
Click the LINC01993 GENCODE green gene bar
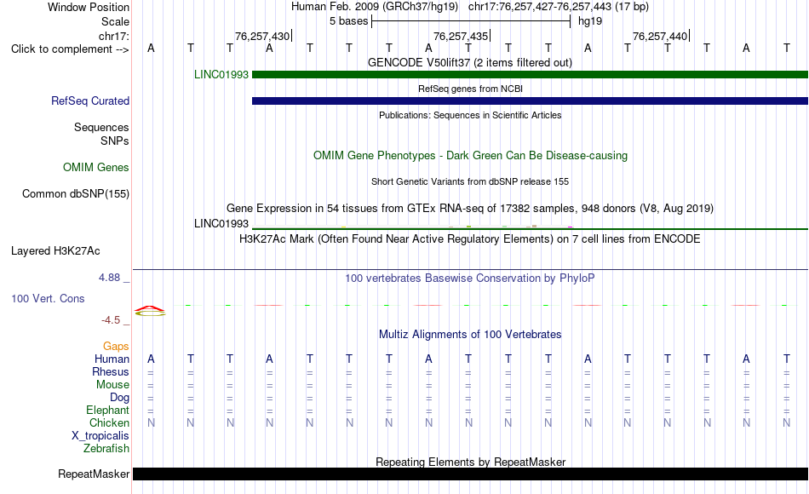tap(530, 74)
